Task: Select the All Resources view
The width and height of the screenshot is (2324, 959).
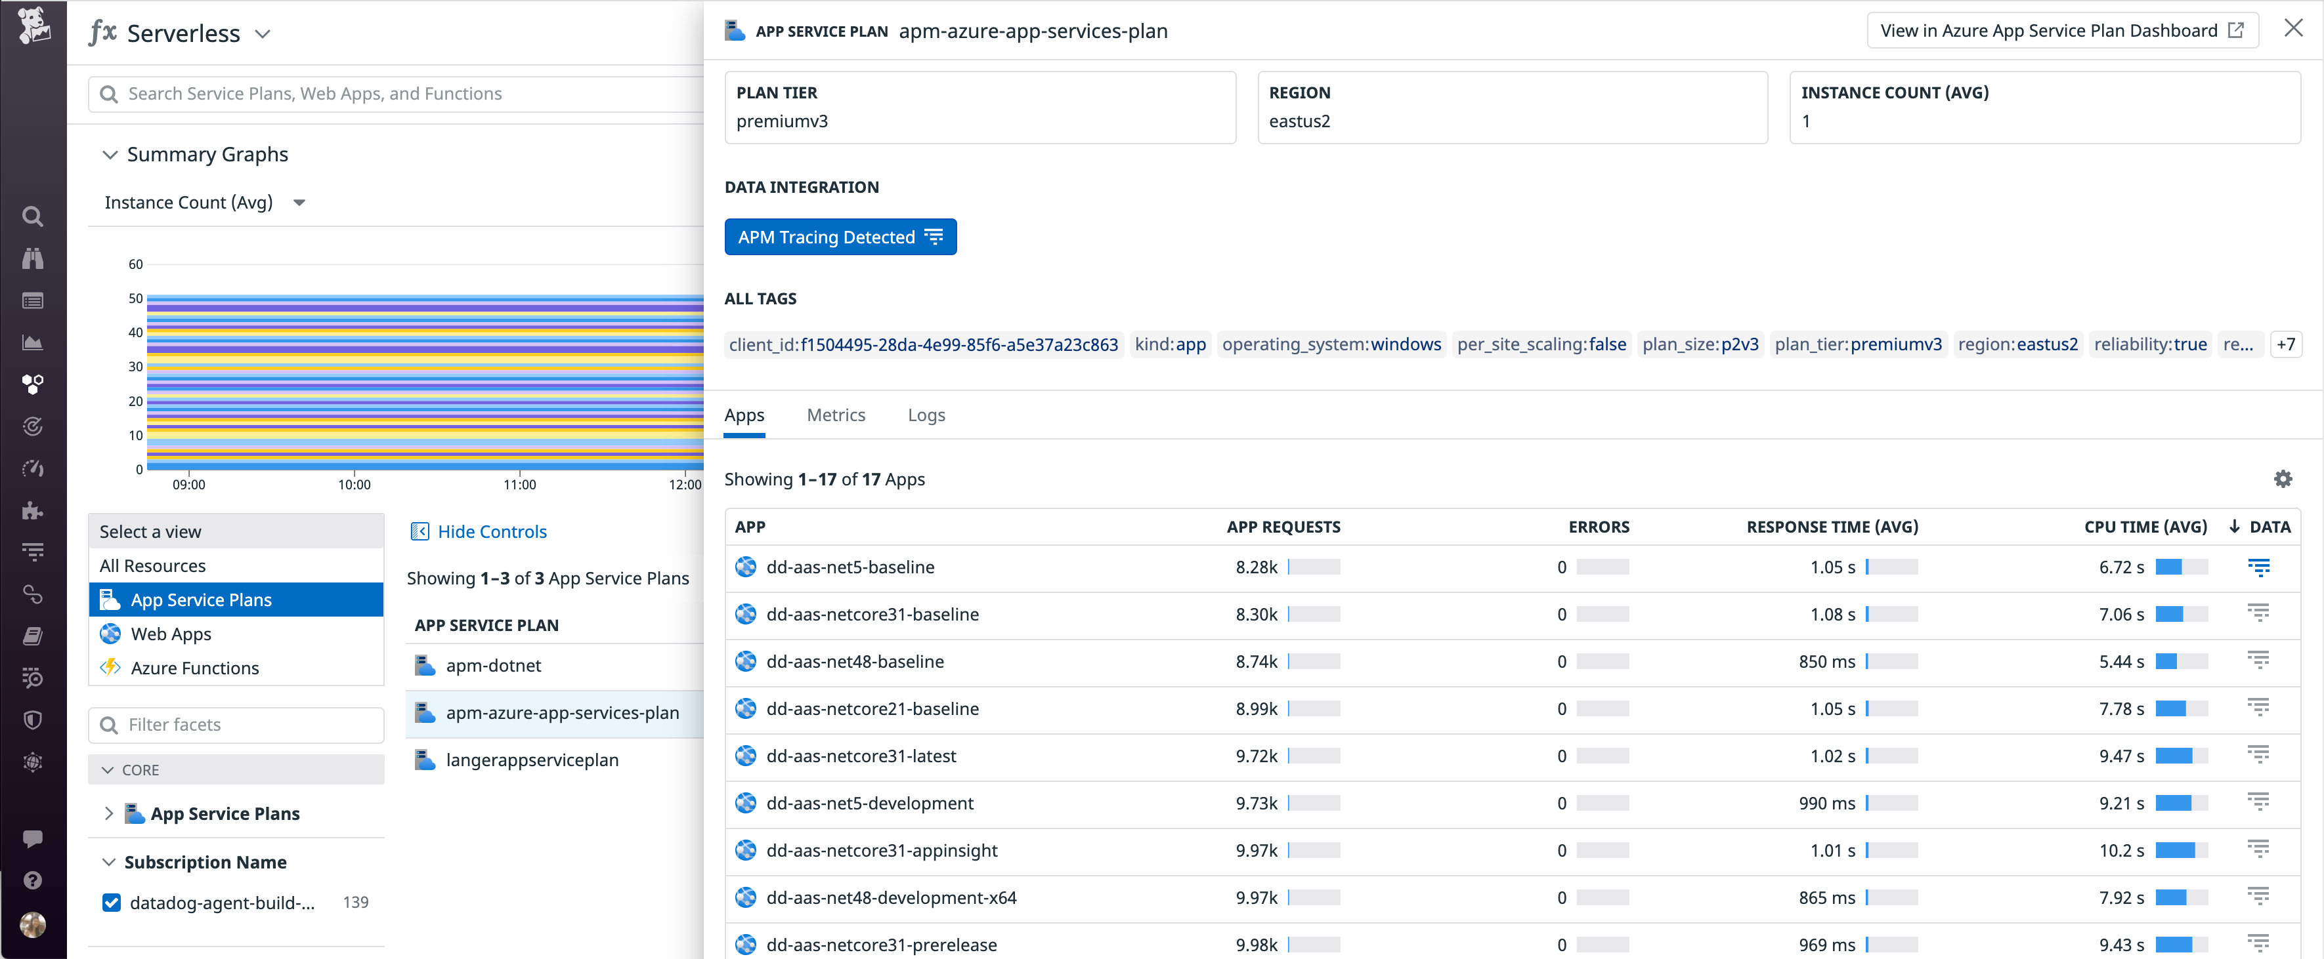Action: coord(152,565)
